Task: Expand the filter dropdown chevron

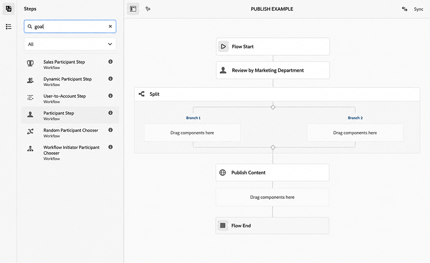Action: 110,44
